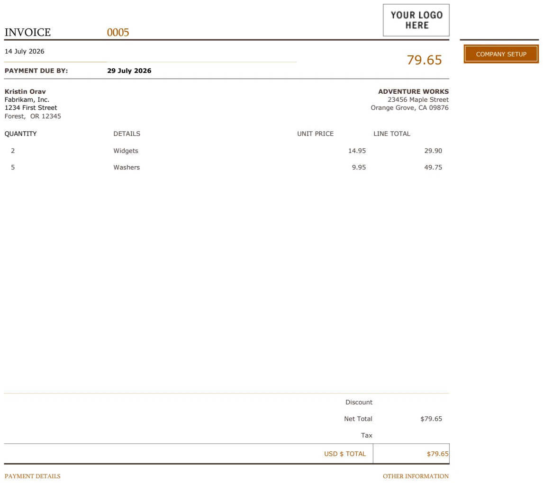
Task: Select the YOUR LOGO HERE placeholder
Action: (x=416, y=20)
